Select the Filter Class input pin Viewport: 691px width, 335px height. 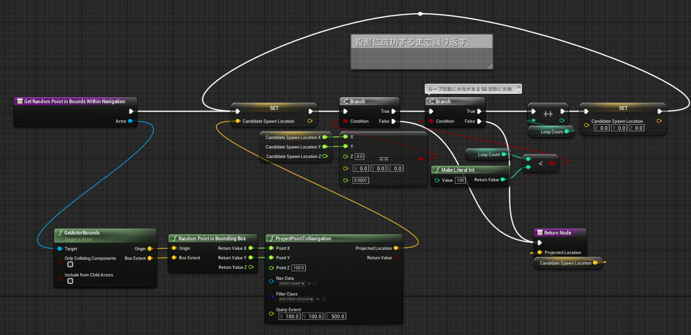271,297
